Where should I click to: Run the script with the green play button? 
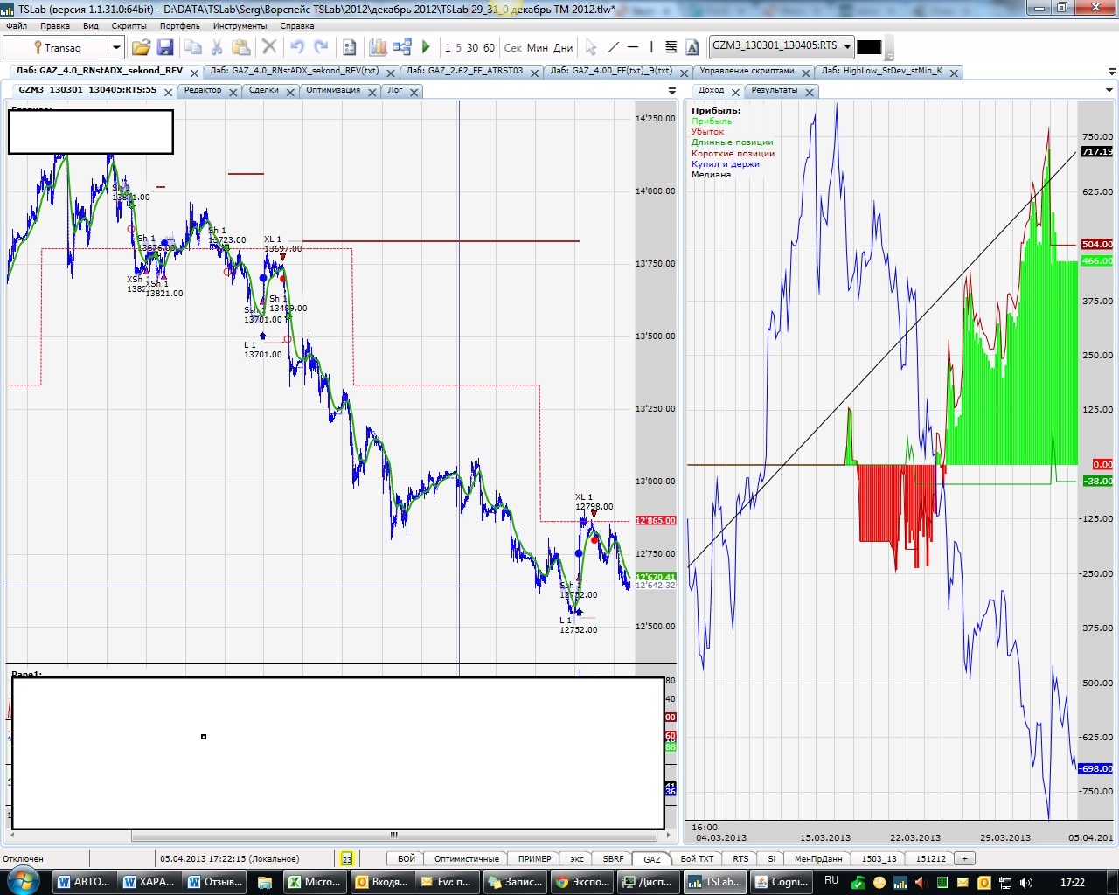point(426,47)
